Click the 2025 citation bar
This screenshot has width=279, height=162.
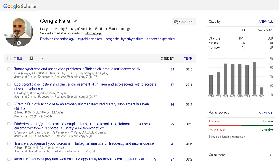coord(254,78)
